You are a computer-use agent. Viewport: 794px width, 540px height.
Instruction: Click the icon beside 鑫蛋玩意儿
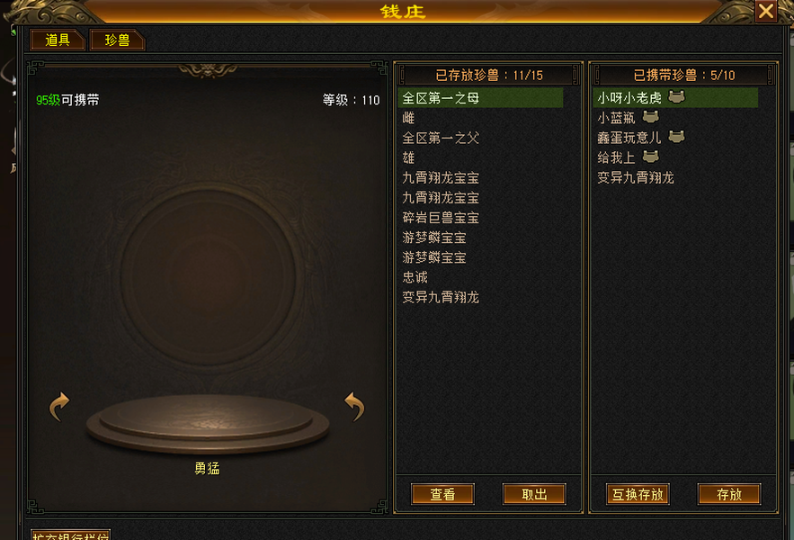coord(676,137)
